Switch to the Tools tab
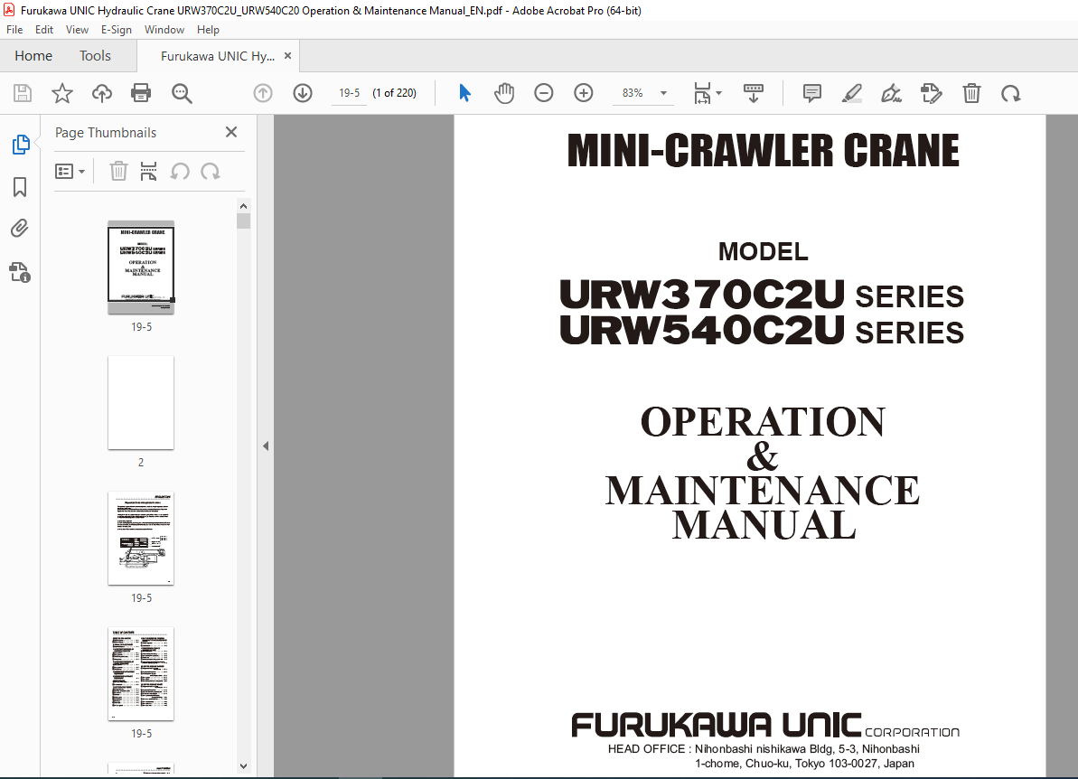 [x=95, y=56]
